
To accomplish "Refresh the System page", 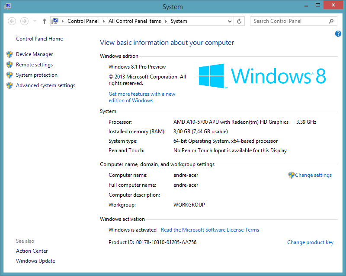I will point(239,22).
